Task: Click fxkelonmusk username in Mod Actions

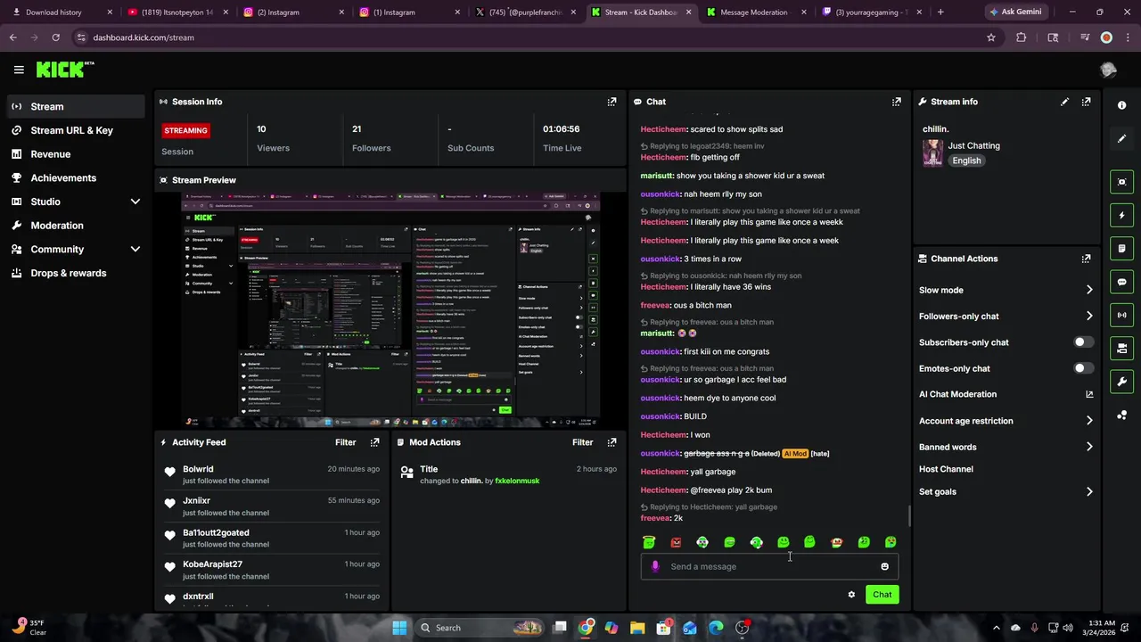Action: tap(517, 481)
